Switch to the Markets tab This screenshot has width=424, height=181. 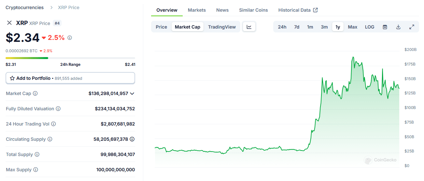197,10
